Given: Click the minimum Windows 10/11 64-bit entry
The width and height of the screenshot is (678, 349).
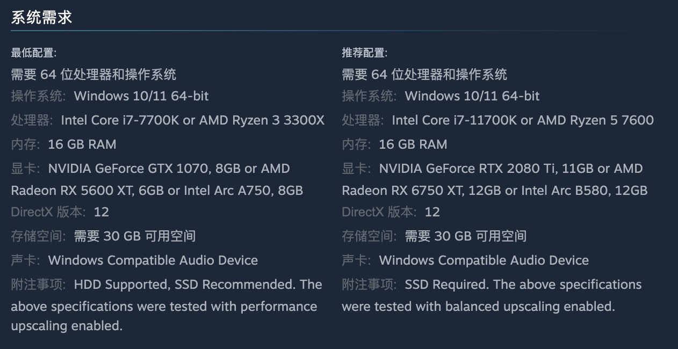Looking at the screenshot, I should click(x=141, y=96).
